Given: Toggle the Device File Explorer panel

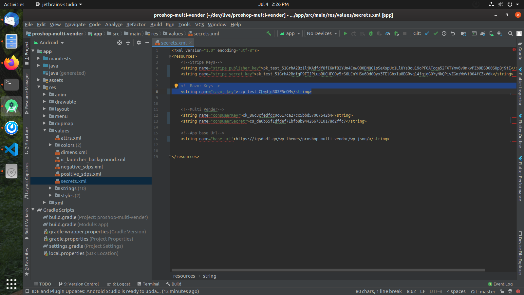Looking at the screenshot, I should click(520, 253).
